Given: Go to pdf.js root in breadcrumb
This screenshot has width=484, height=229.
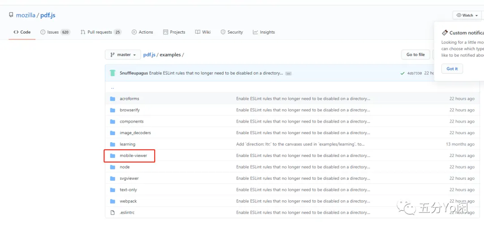Looking at the screenshot, I should [x=149, y=55].
